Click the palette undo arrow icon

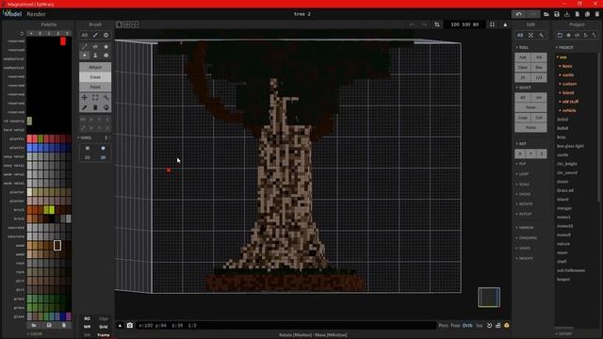point(22,34)
